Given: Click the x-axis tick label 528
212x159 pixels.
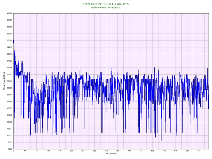Looking at the screenshot, I should (x=153, y=151).
